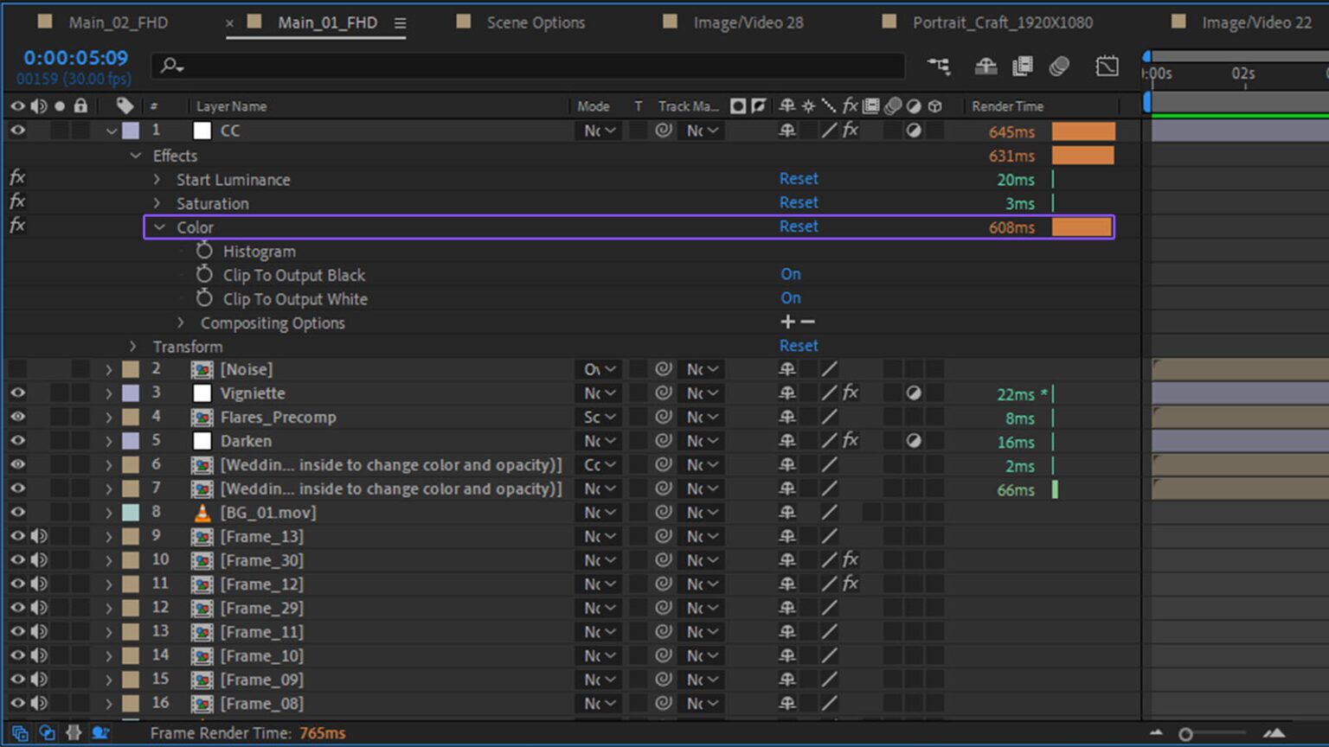
Task: Open the Scene Options tab
Action: pyautogui.click(x=535, y=22)
